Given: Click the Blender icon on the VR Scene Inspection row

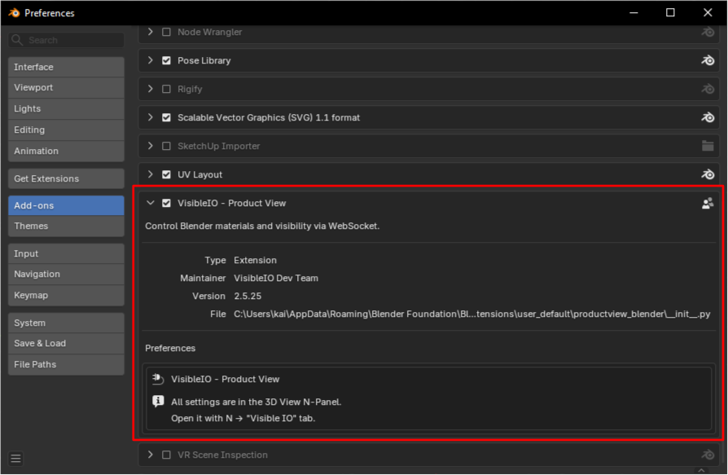Looking at the screenshot, I should click(x=708, y=455).
